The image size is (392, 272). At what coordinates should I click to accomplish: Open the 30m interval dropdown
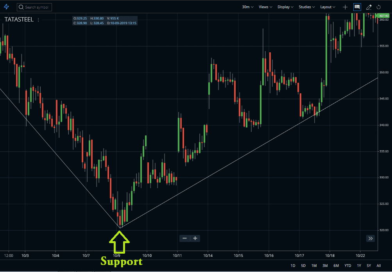[248, 7]
